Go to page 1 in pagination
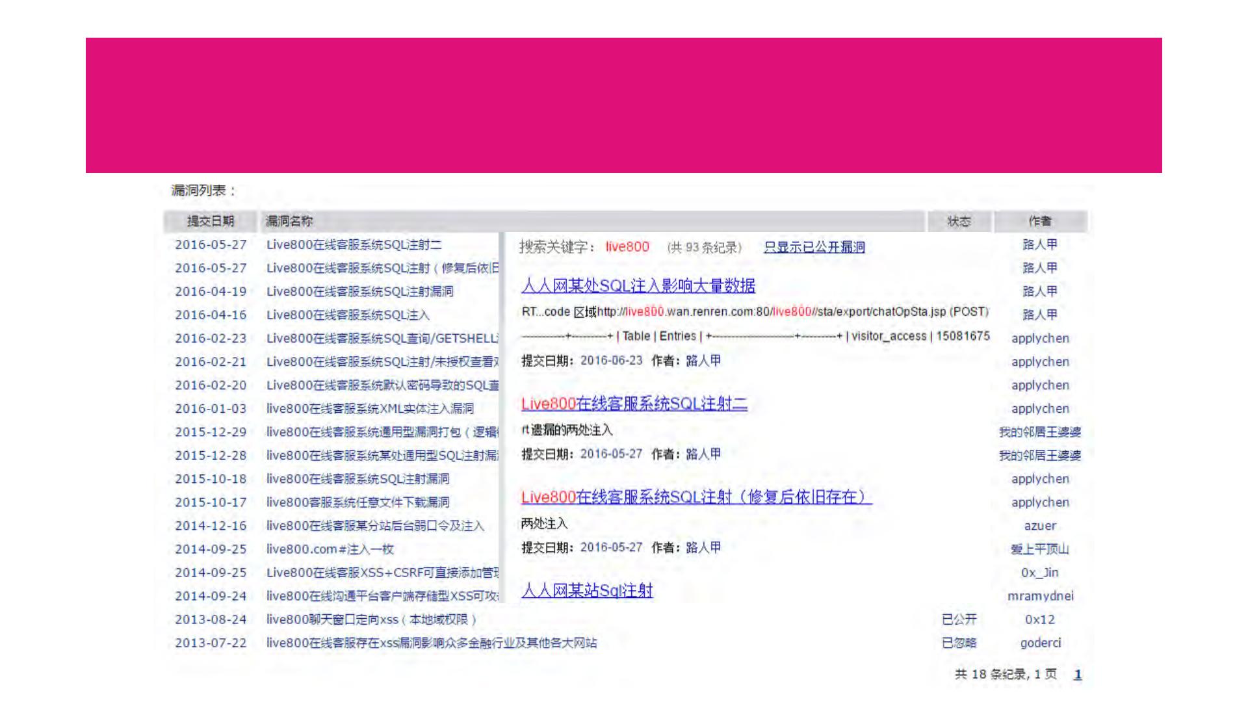The width and height of the screenshot is (1248, 702). [x=1077, y=675]
